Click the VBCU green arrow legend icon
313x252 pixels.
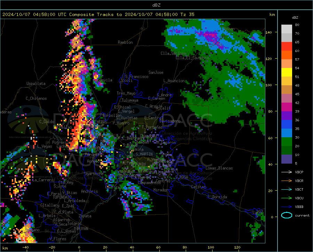(x=287, y=198)
